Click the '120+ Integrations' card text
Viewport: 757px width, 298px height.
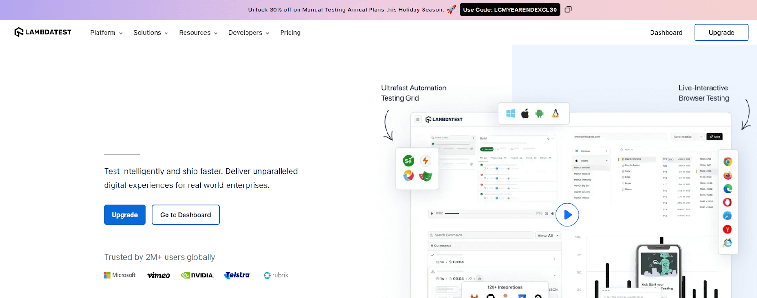[x=505, y=287]
